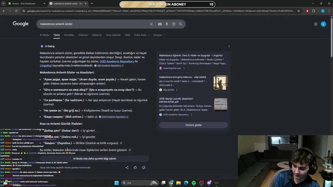Open Chrome tab search dropdown

(x=3, y=4)
